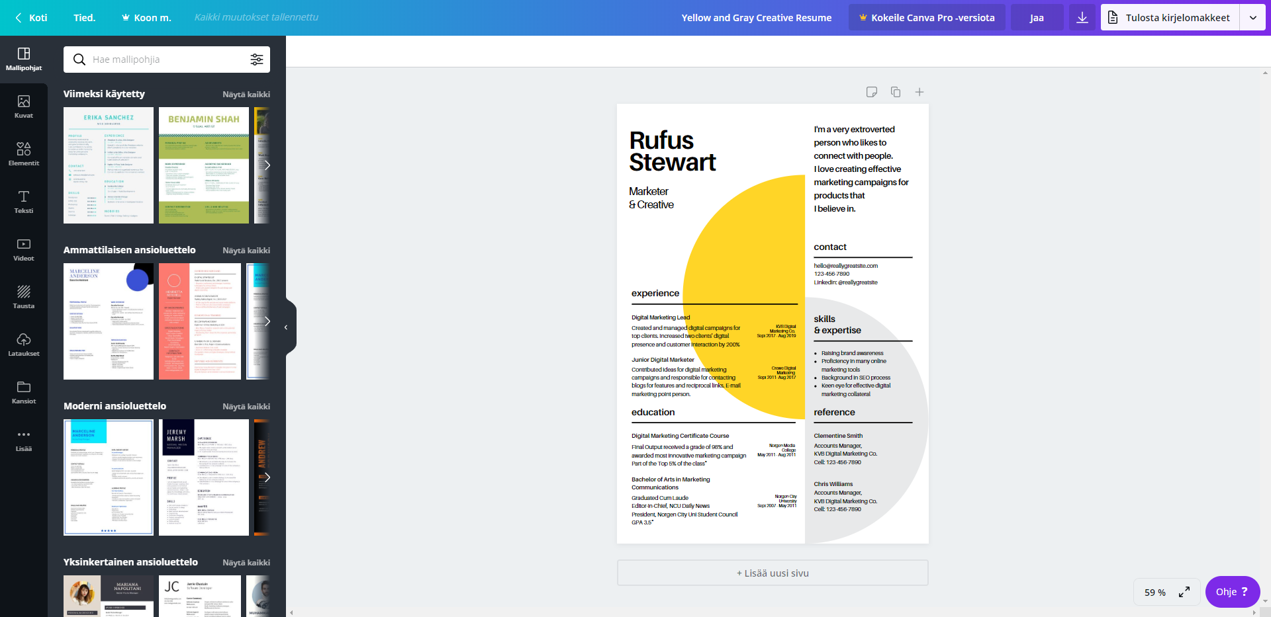Click Lisää uusi sivu button

click(x=773, y=573)
